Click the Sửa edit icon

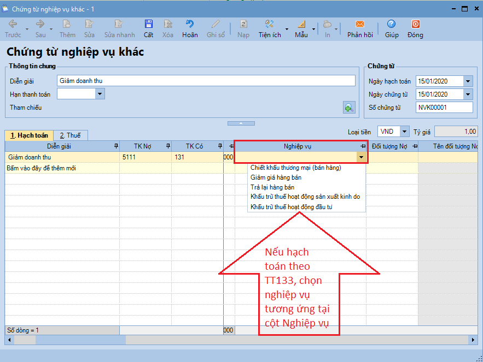(89, 28)
